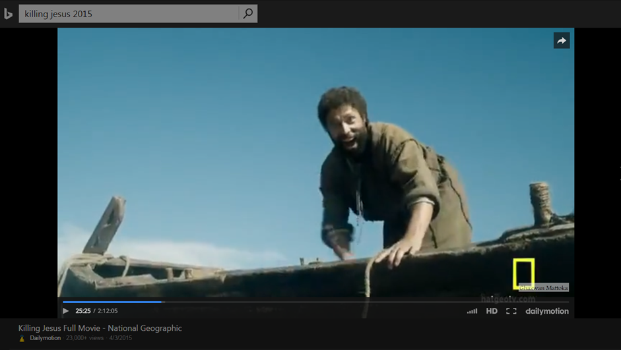Open the dailymotion logo in the player
This screenshot has height=350, width=621.
point(546,311)
